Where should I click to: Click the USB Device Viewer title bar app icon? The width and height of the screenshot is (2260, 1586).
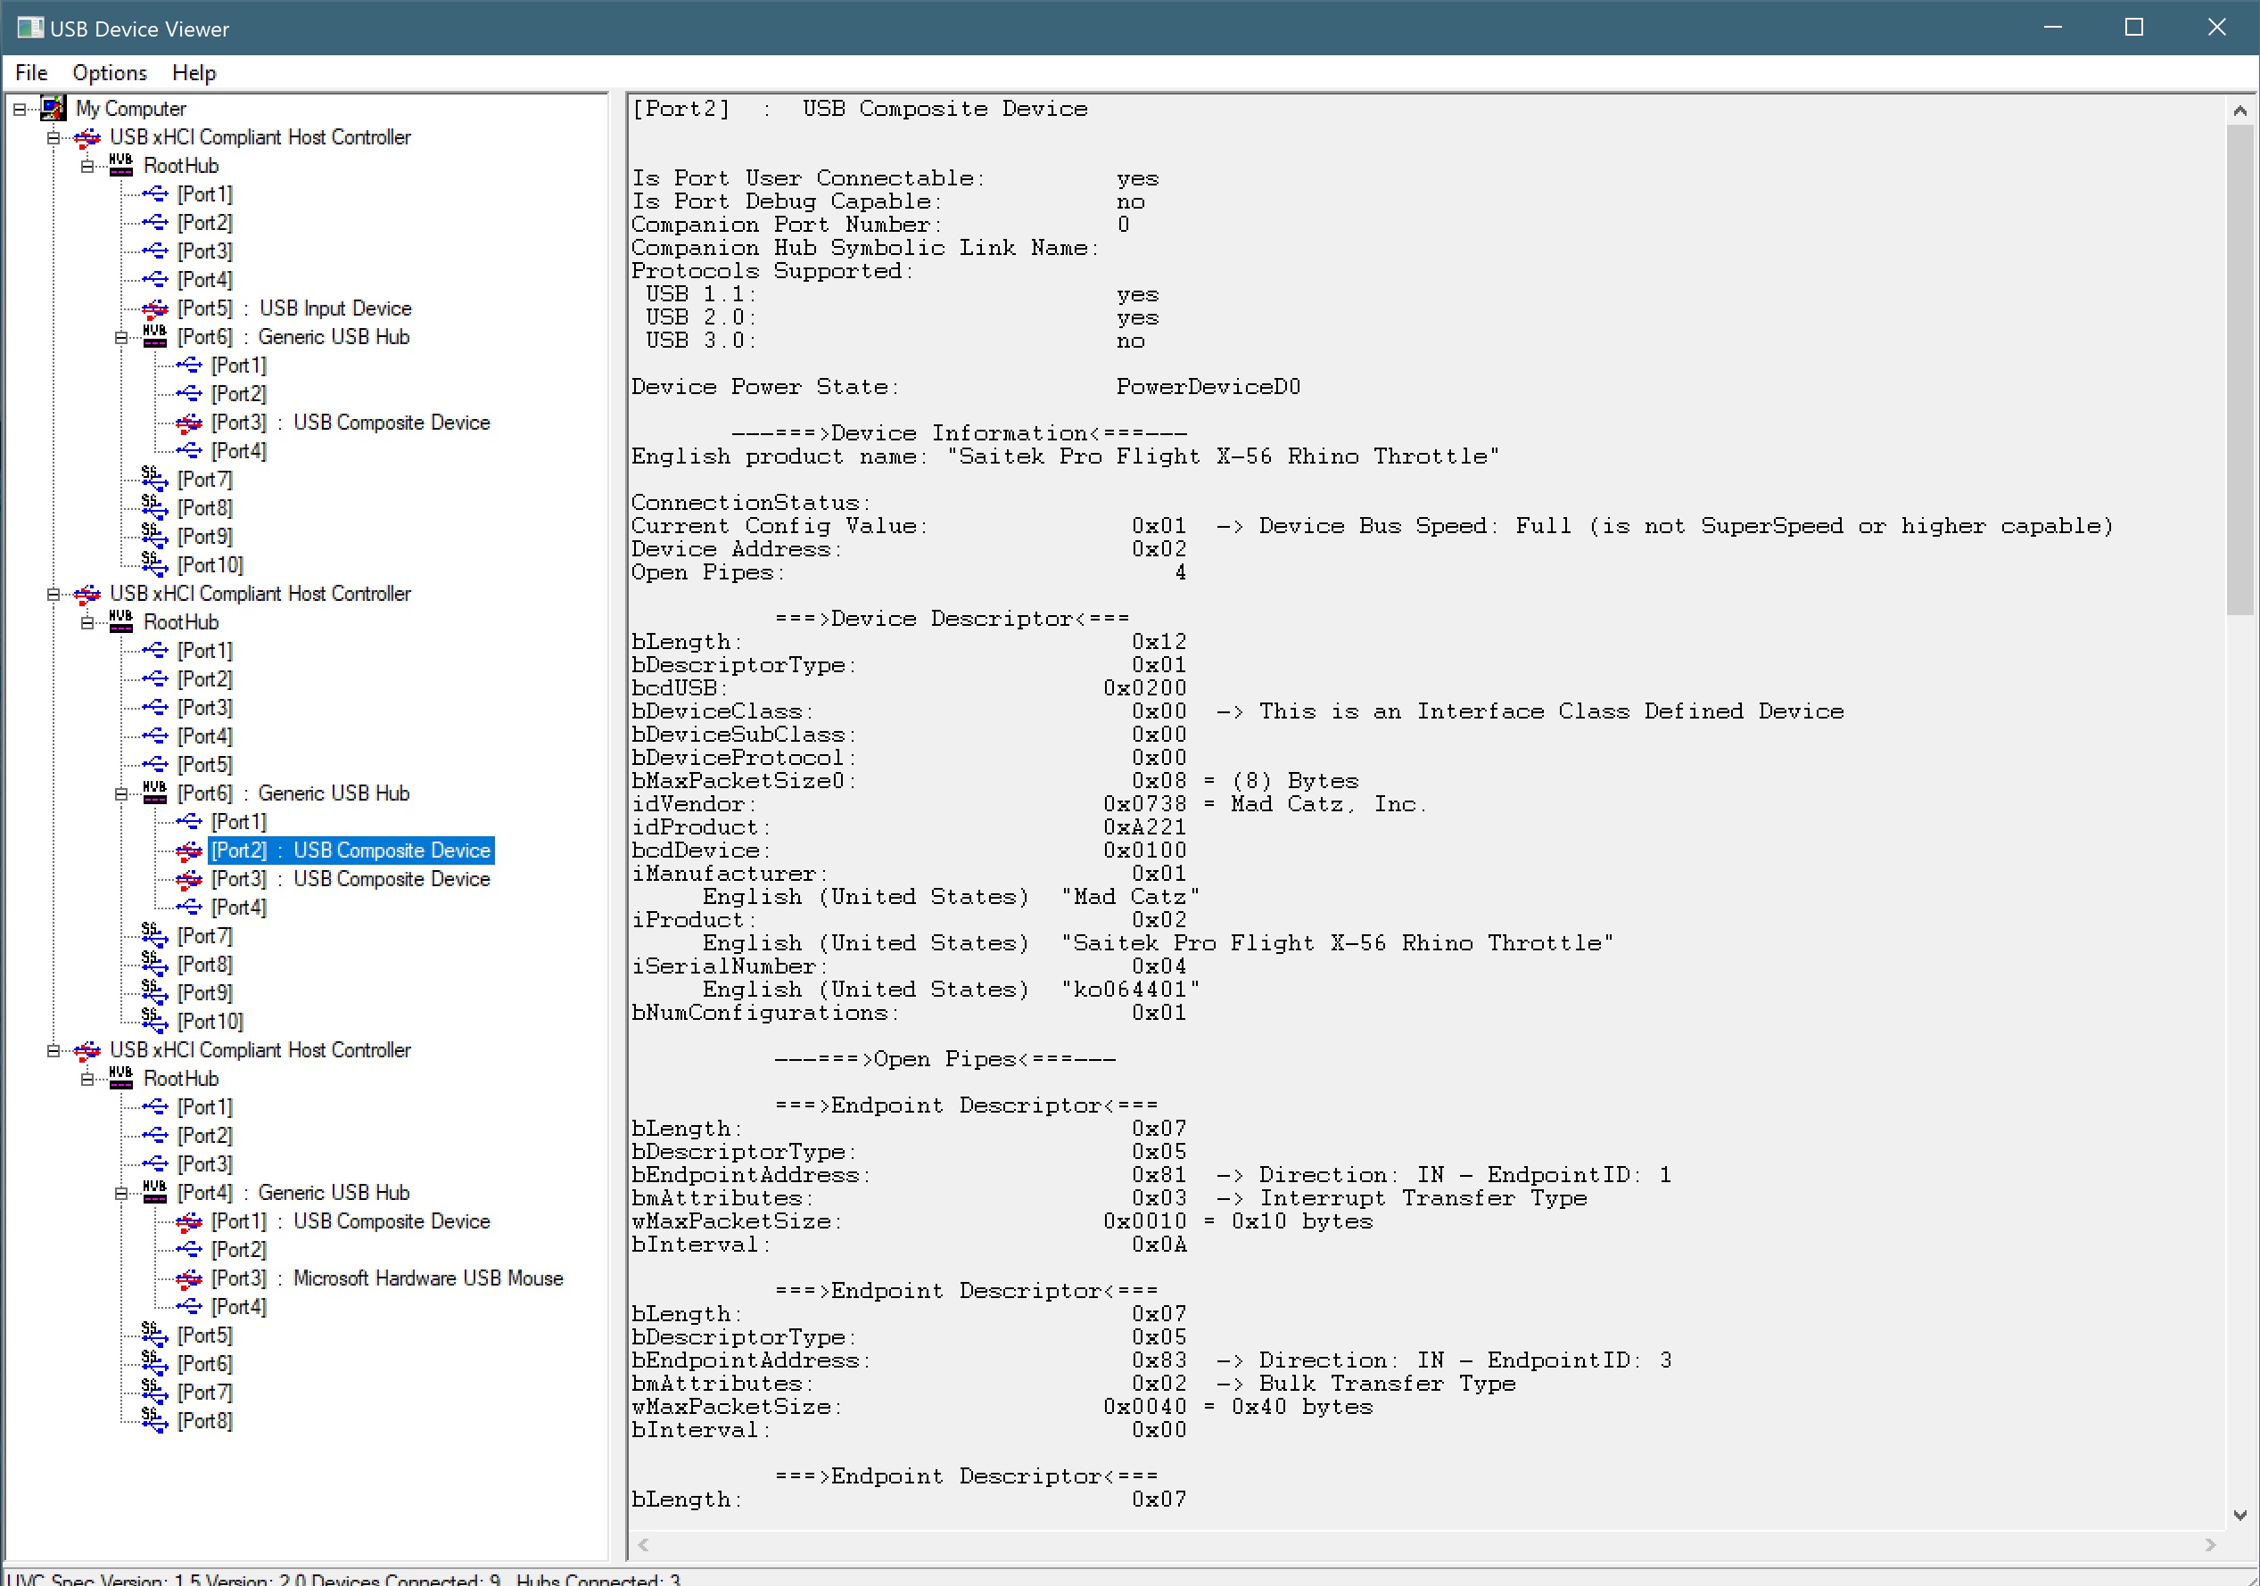click(30, 28)
